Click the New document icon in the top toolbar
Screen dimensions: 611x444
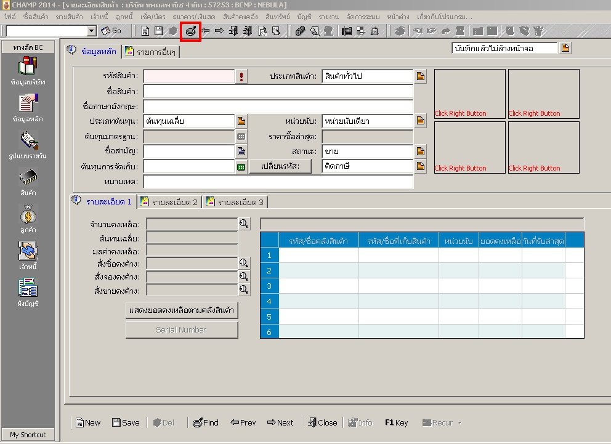(145, 31)
